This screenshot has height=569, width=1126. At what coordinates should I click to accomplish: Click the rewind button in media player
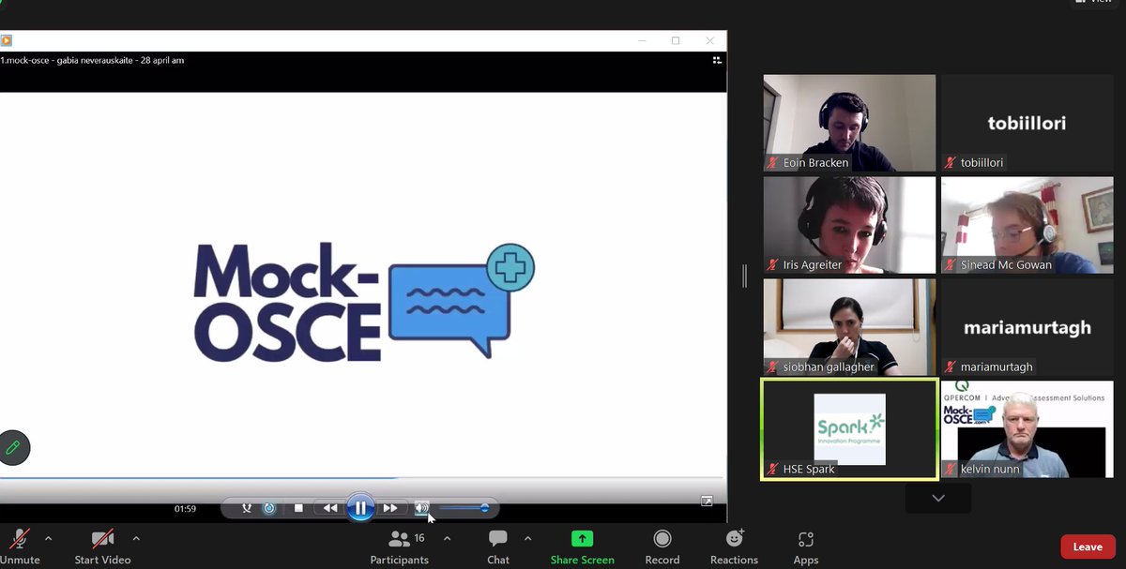(x=329, y=508)
